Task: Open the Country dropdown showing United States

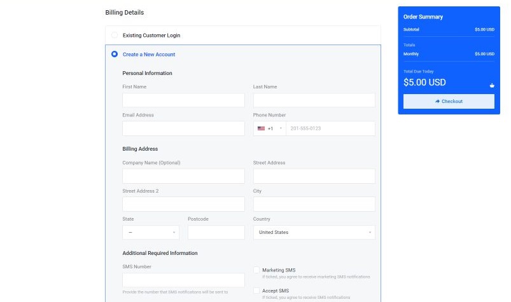Action: (x=314, y=232)
